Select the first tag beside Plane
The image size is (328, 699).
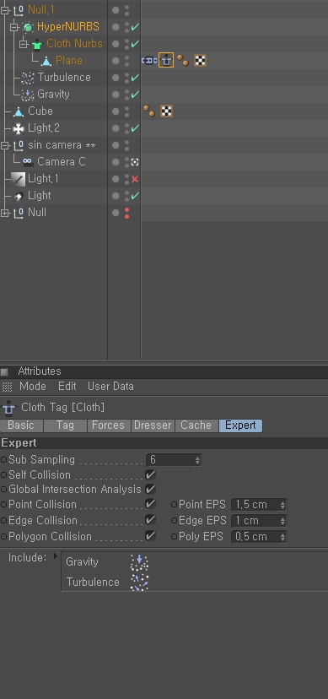pos(149,61)
